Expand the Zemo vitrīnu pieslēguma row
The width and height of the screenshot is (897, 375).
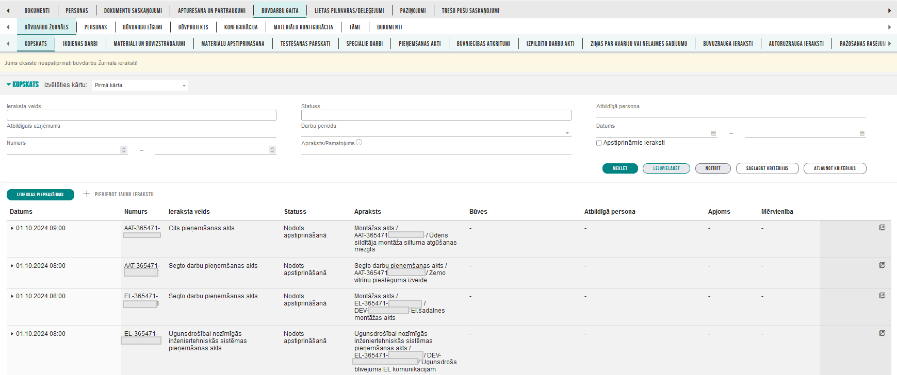(12, 266)
